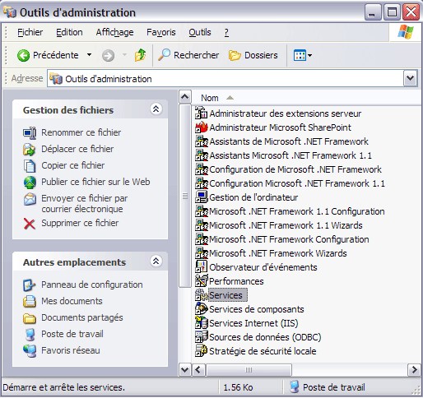Open the view mode dropdown
Image resolution: width=423 pixels, height=398 pixels.
[x=303, y=56]
